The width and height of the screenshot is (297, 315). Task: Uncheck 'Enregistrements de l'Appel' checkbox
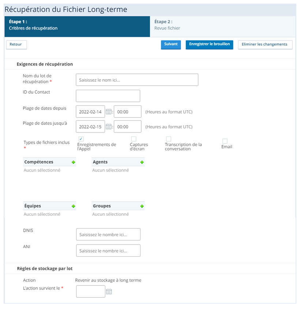tap(81, 139)
